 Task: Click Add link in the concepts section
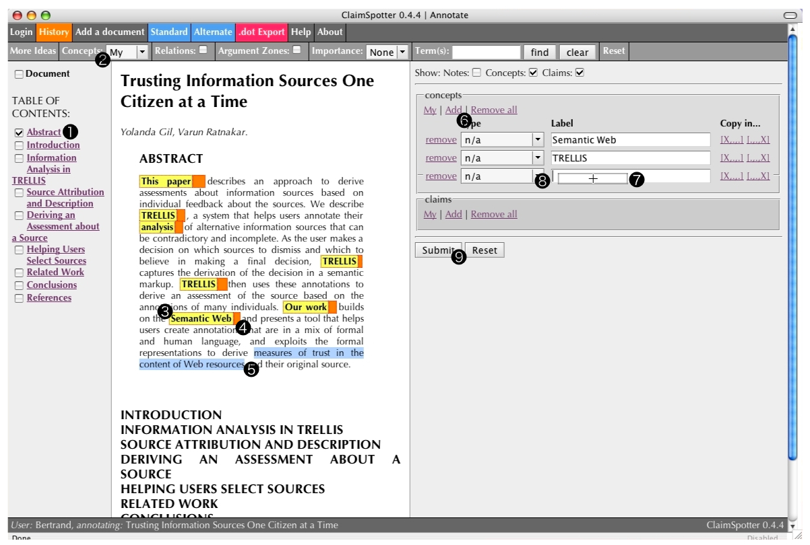pyautogui.click(x=454, y=110)
